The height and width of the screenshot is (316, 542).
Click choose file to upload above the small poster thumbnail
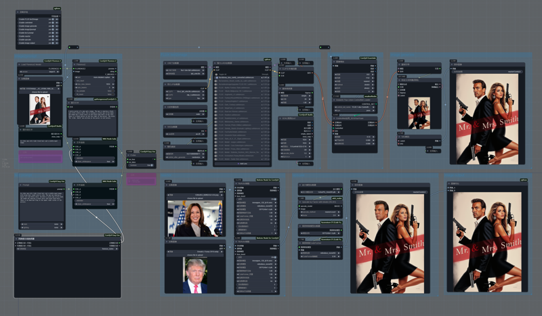pyautogui.click(x=40, y=92)
